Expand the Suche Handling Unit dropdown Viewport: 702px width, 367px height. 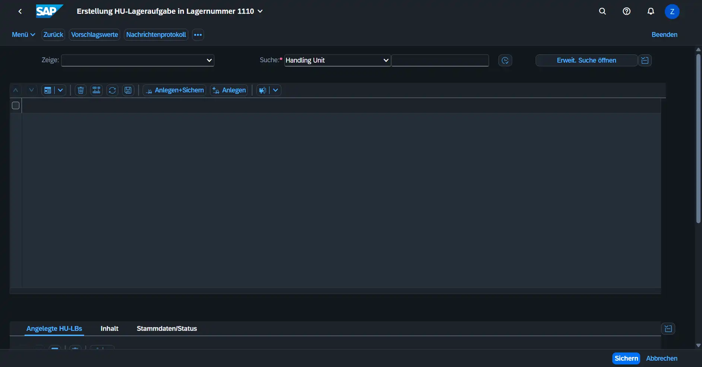(337, 60)
